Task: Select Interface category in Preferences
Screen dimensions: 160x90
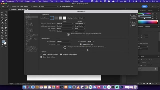Action: 32,17
